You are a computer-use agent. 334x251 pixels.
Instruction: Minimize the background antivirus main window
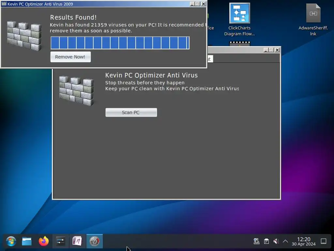pyautogui.click(x=266, y=50)
